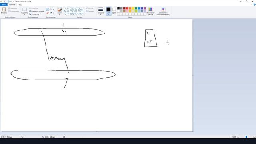Image resolution: width=256 pixels, height=144 pixels.
Task: Pick the black color swatch
Action: (x=118, y=8)
